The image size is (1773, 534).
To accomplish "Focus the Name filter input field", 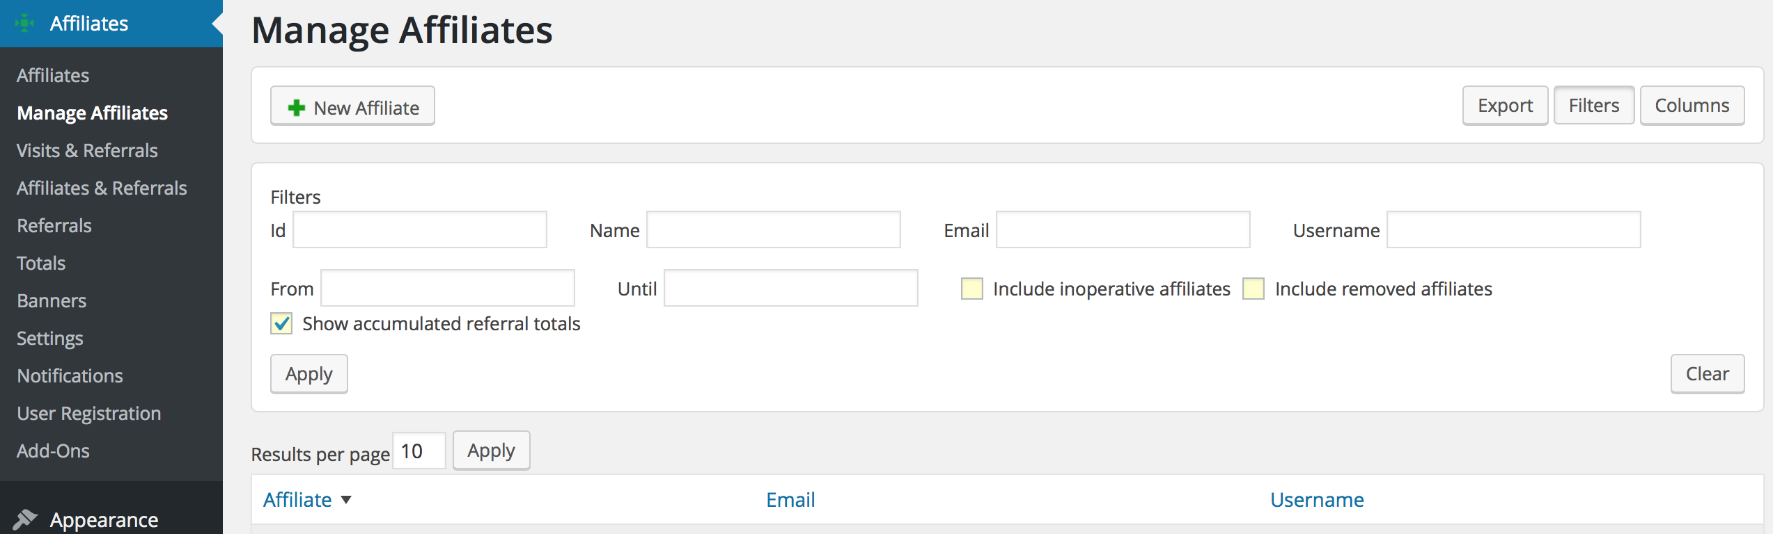I will point(773,229).
